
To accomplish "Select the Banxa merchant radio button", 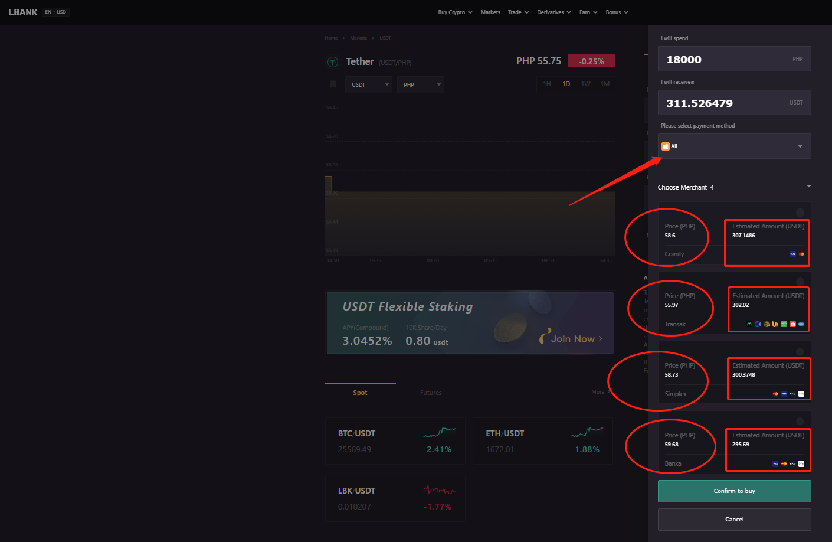I will tap(800, 421).
